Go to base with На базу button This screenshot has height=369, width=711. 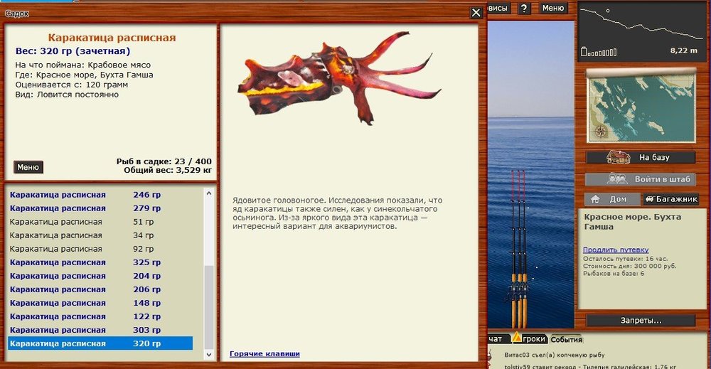click(640, 157)
